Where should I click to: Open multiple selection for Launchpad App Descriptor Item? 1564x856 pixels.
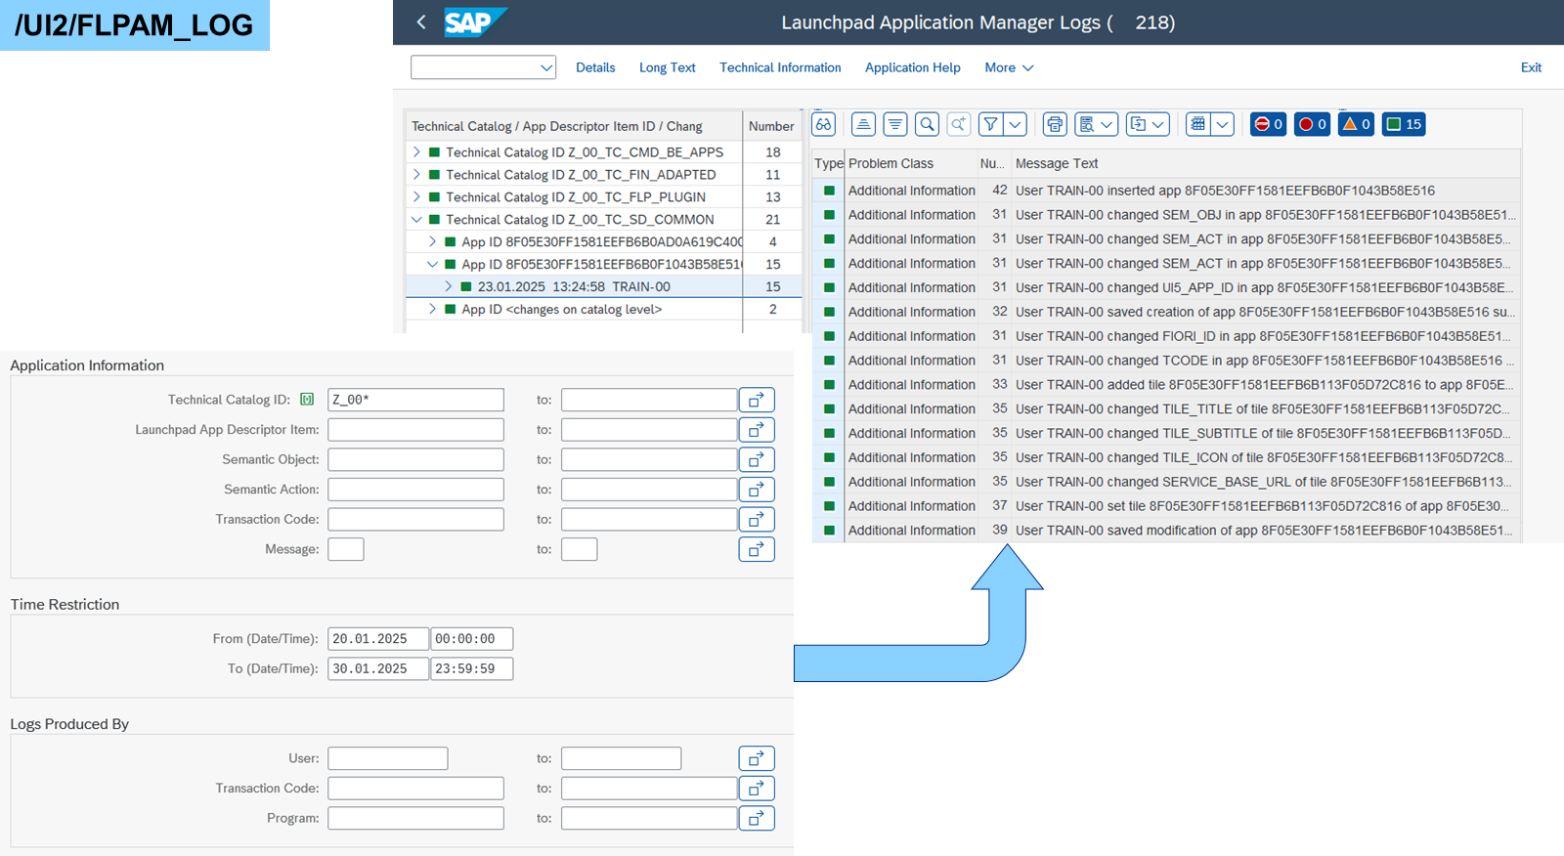pyautogui.click(x=757, y=430)
